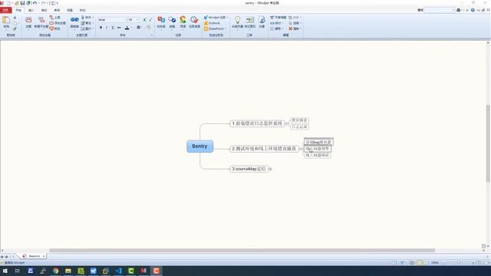Click the Shrink Font icon
The width and height of the screenshot is (491, 276).
click(x=150, y=20)
